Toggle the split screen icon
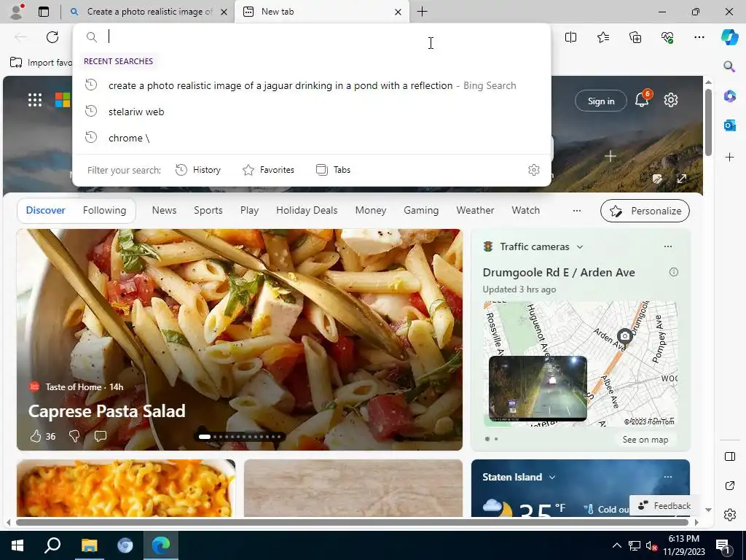Screen dimensions: 746x560 pos(570,37)
